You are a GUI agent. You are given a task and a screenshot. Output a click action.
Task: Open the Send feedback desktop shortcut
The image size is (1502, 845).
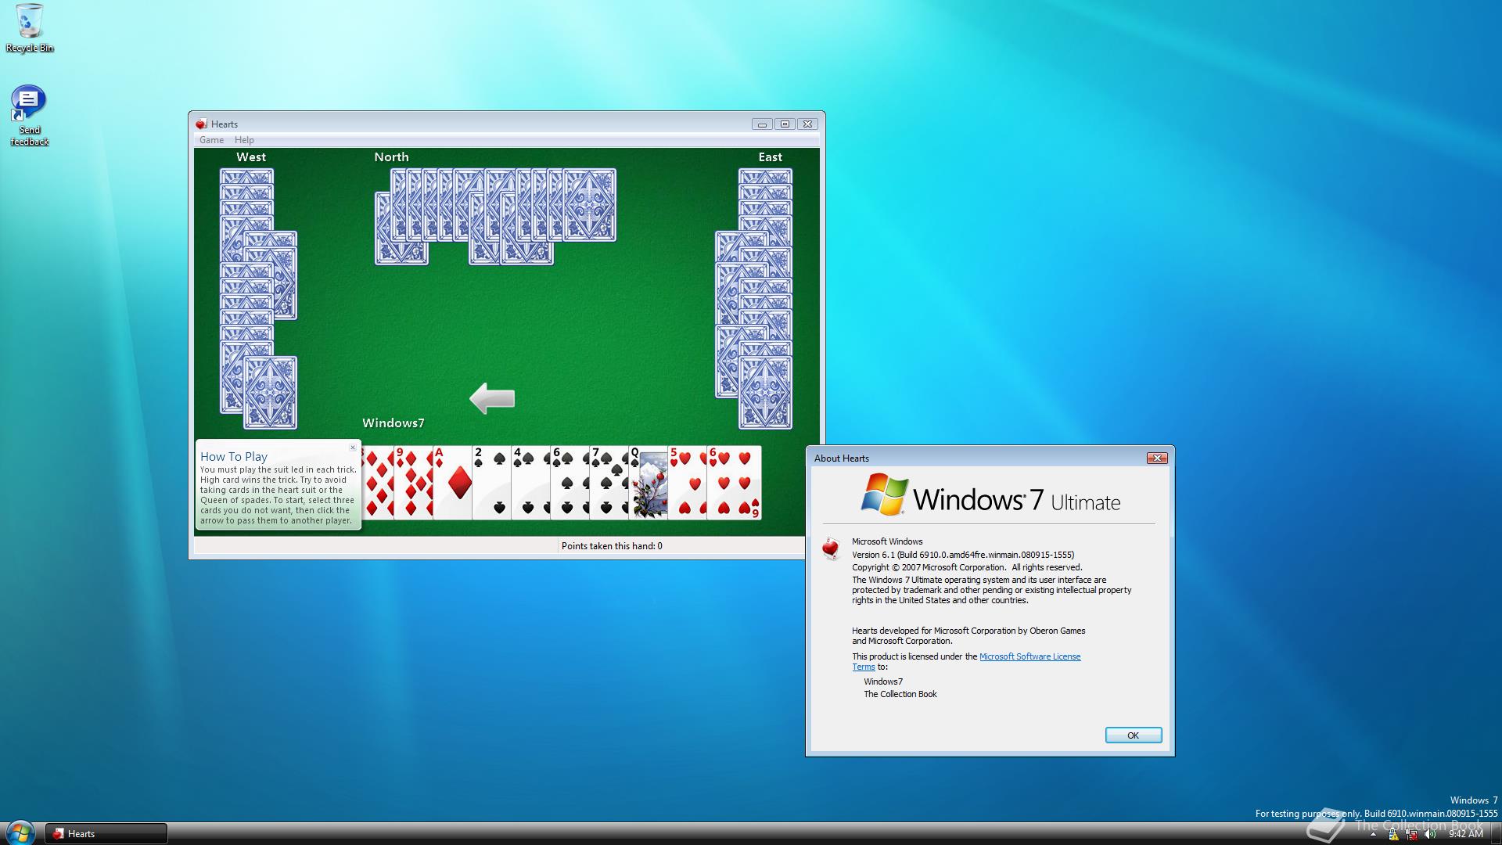(x=29, y=116)
